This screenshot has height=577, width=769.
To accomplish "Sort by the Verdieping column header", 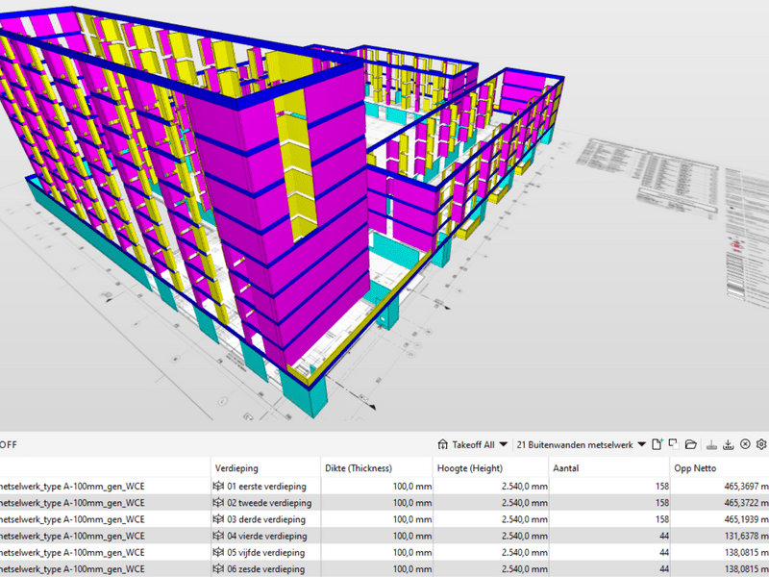I will click(x=236, y=468).
